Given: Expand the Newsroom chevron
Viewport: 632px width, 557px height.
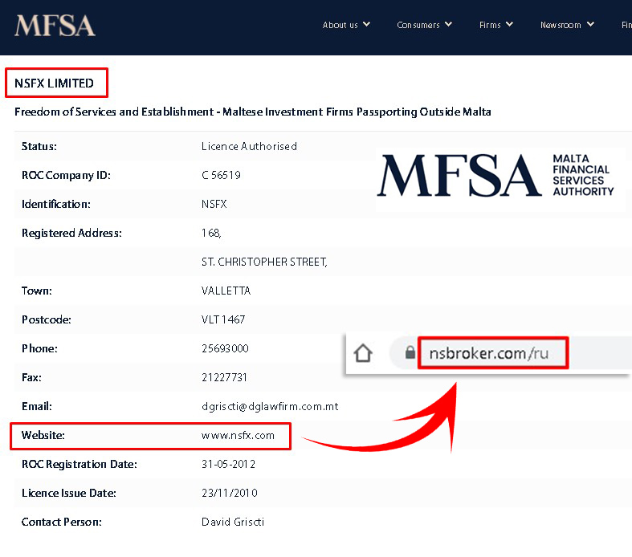Looking at the screenshot, I should (x=590, y=24).
